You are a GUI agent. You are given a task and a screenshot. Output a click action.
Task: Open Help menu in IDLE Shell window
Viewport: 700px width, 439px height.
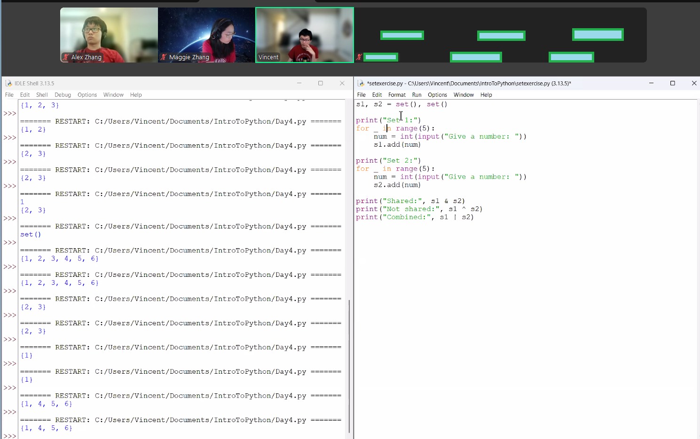(136, 95)
